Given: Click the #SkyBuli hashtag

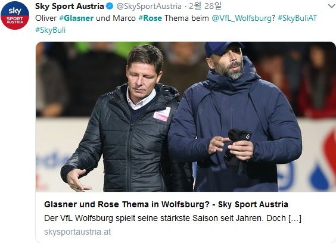Looking at the screenshot, I should tap(51, 30).
